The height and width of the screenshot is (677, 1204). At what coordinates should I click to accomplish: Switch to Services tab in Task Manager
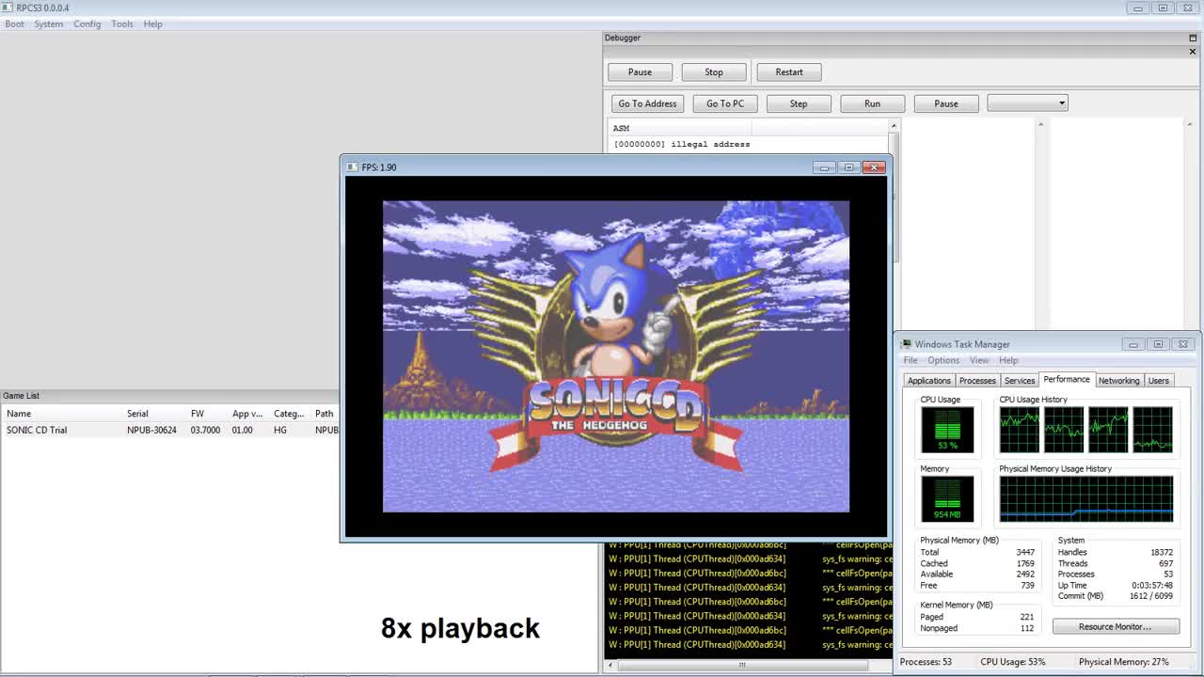point(1020,381)
